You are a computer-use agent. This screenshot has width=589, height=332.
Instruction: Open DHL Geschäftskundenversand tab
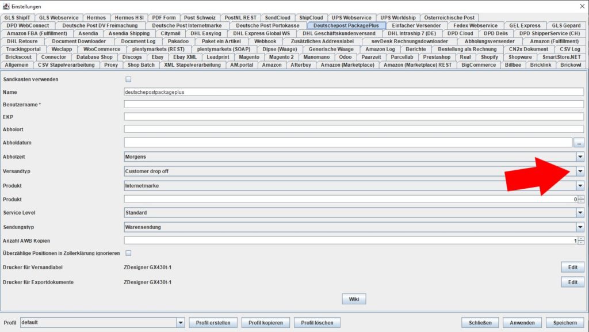click(x=339, y=33)
